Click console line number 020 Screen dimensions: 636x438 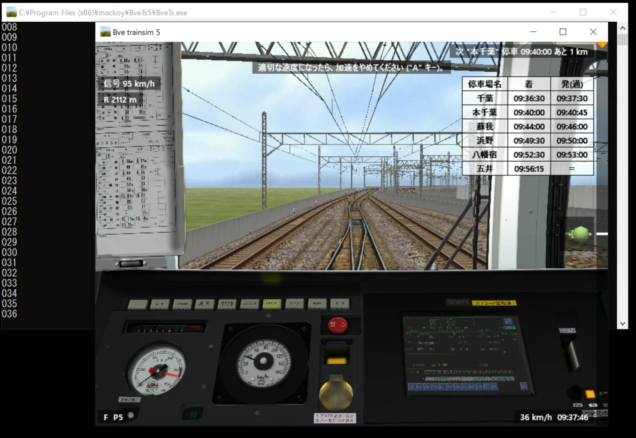click(x=9, y=150)
